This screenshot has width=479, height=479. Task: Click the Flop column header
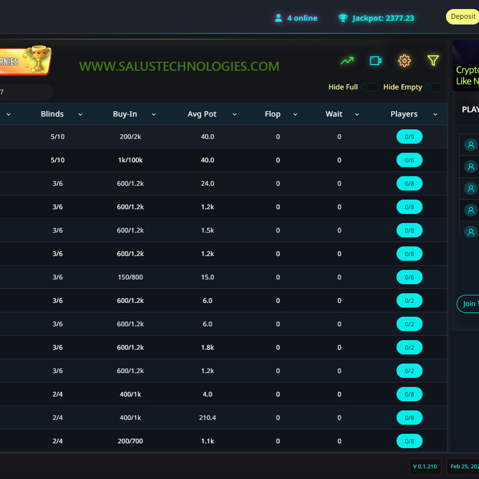point(272,114)
